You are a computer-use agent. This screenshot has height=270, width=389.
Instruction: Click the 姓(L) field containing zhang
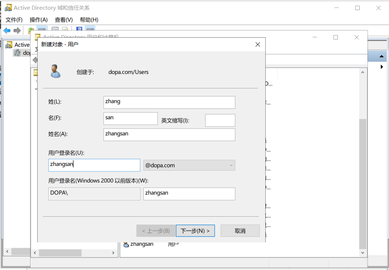click(169, 102)
